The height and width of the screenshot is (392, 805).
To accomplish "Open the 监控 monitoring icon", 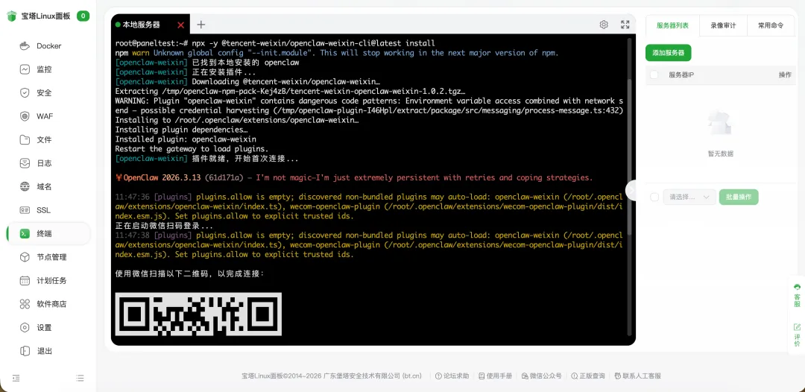I will point(25,69).
